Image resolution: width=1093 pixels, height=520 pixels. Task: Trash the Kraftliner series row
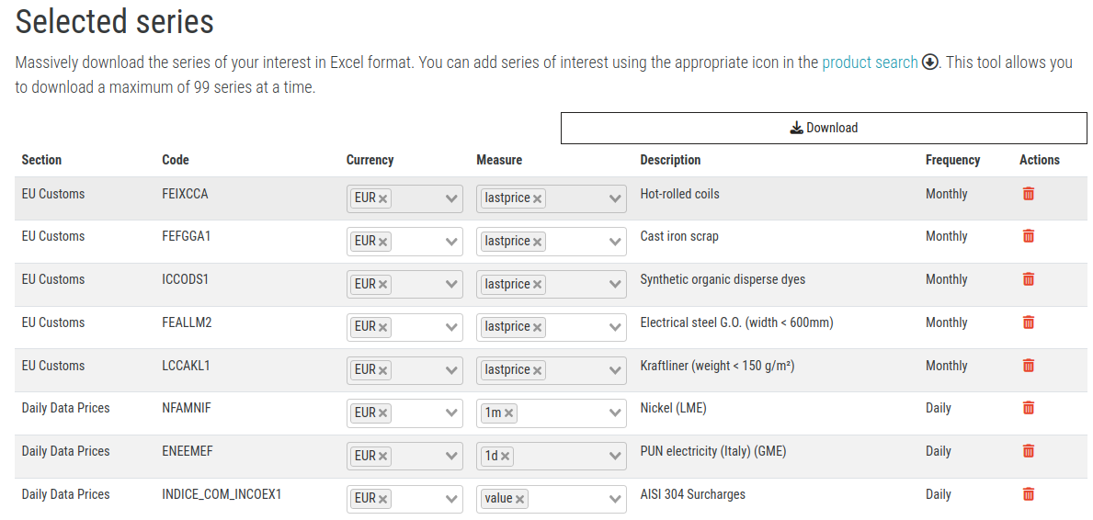point(1028,366)
